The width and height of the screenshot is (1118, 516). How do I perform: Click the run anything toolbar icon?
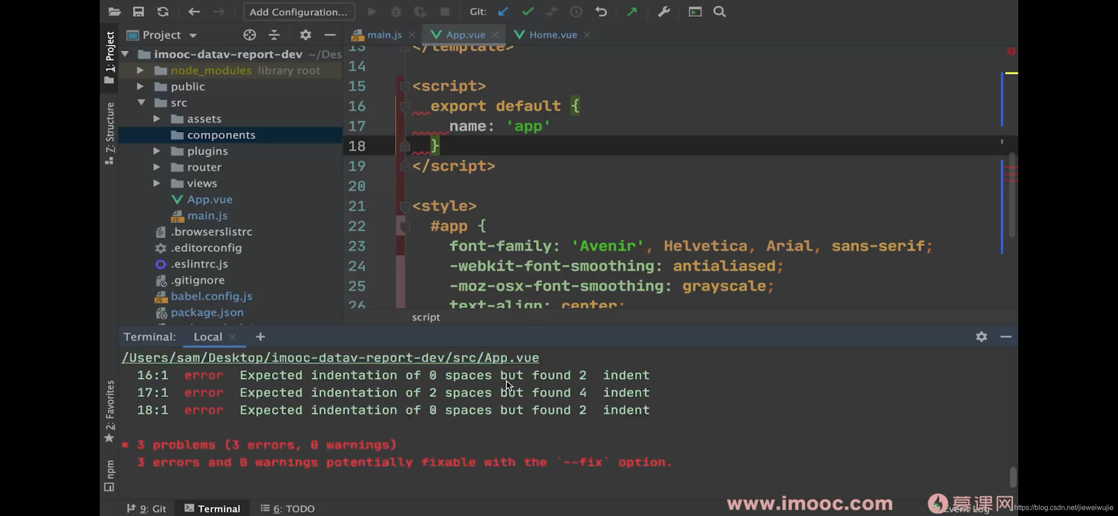695,12
